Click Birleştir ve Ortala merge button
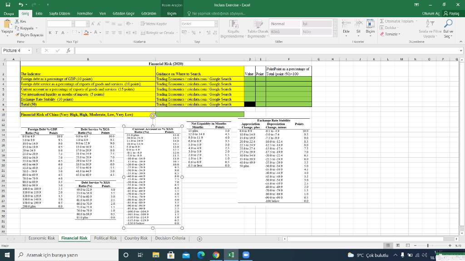This screenshot has width=465, height=261. coord(157,33)
